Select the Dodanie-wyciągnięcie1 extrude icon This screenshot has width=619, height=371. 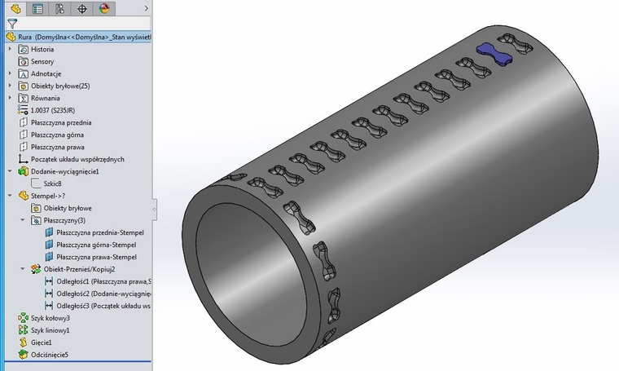point(24,171)
